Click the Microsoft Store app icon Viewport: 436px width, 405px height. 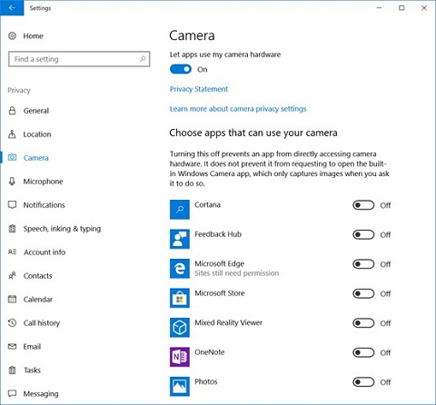pyautogui.click(x=180, y=298)
